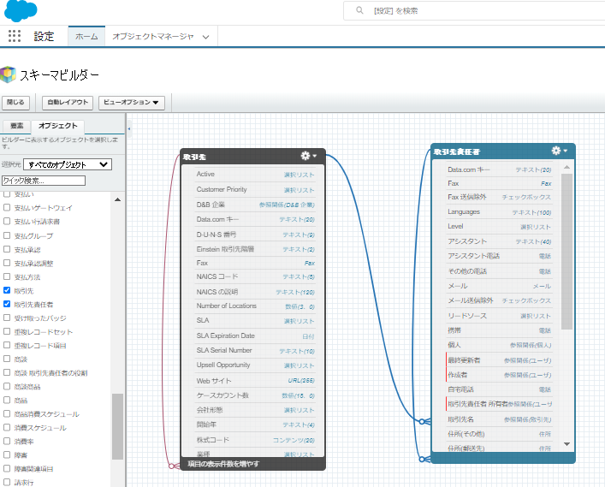
Task: Select the NAICS コード field row
Action: click(255, 276)
